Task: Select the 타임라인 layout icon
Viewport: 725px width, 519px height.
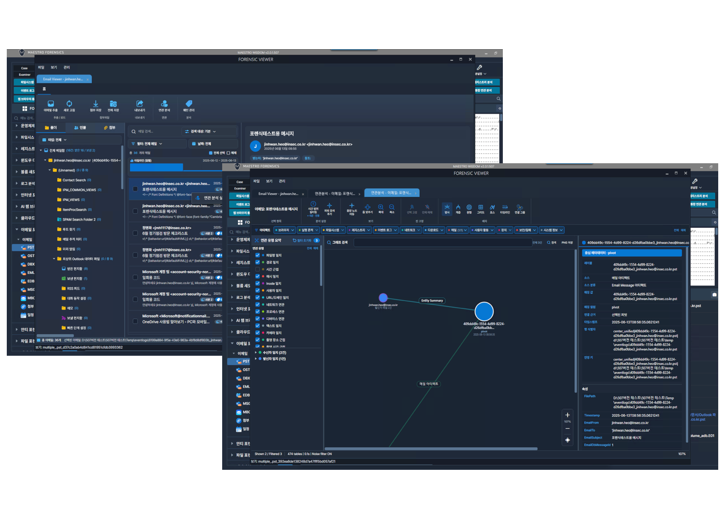Action: [x=505, y=207]
